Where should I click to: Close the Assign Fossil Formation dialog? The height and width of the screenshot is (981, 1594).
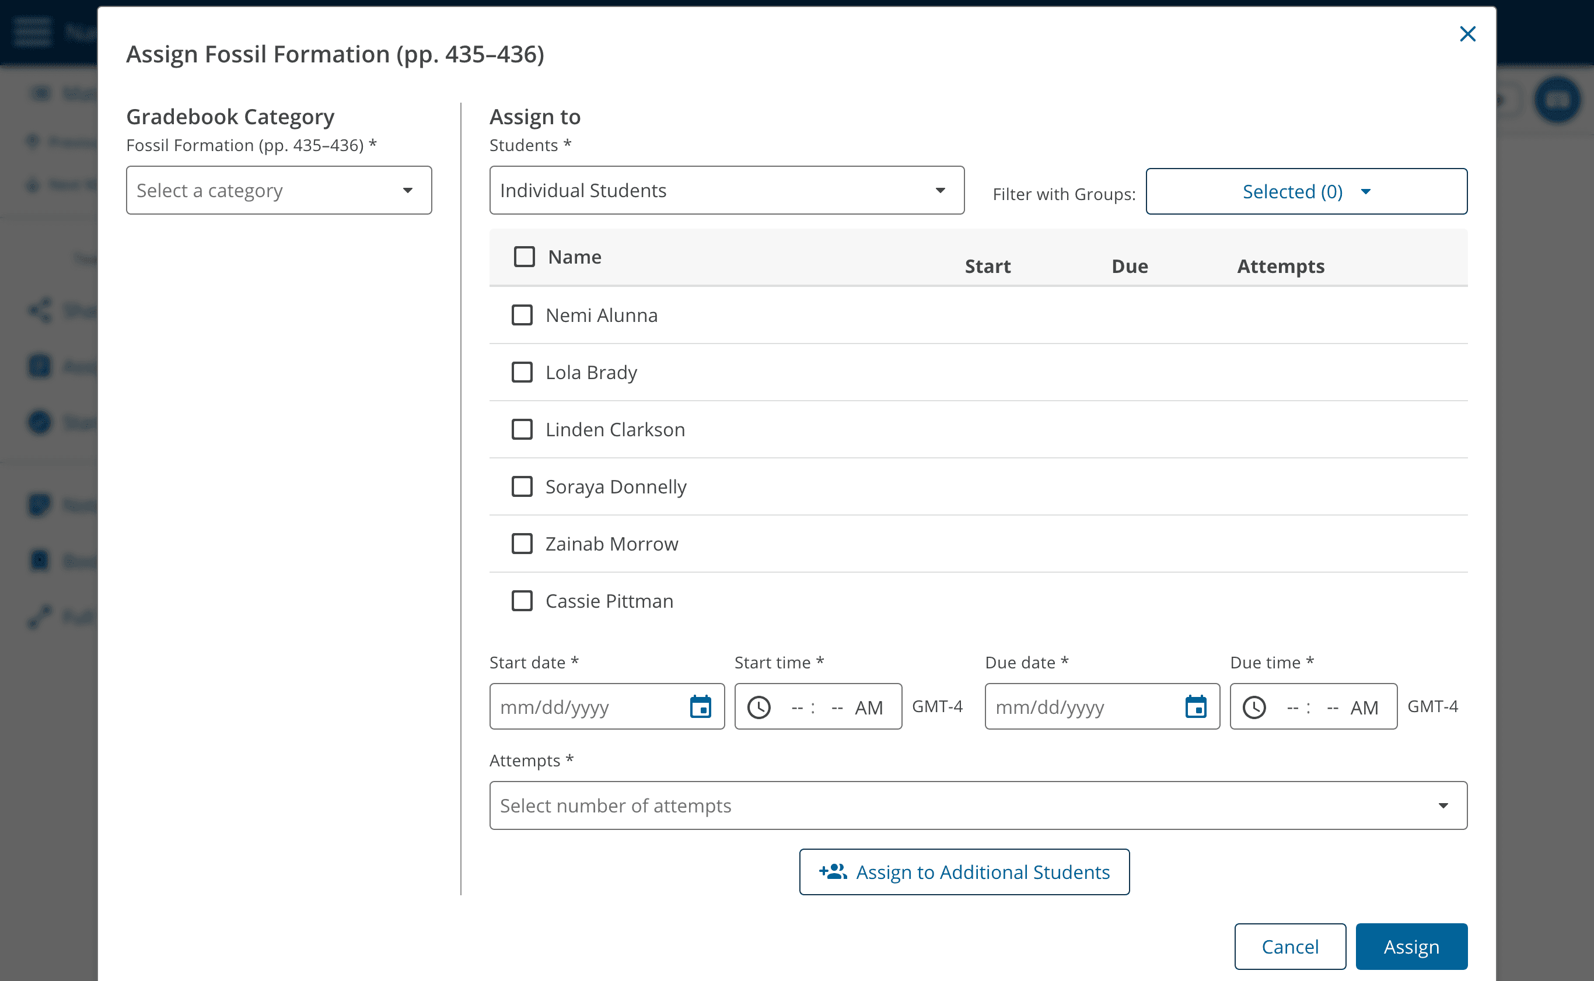1467,34
